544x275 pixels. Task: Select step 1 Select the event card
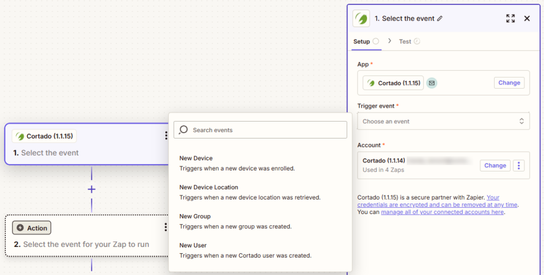coord(88,144)
